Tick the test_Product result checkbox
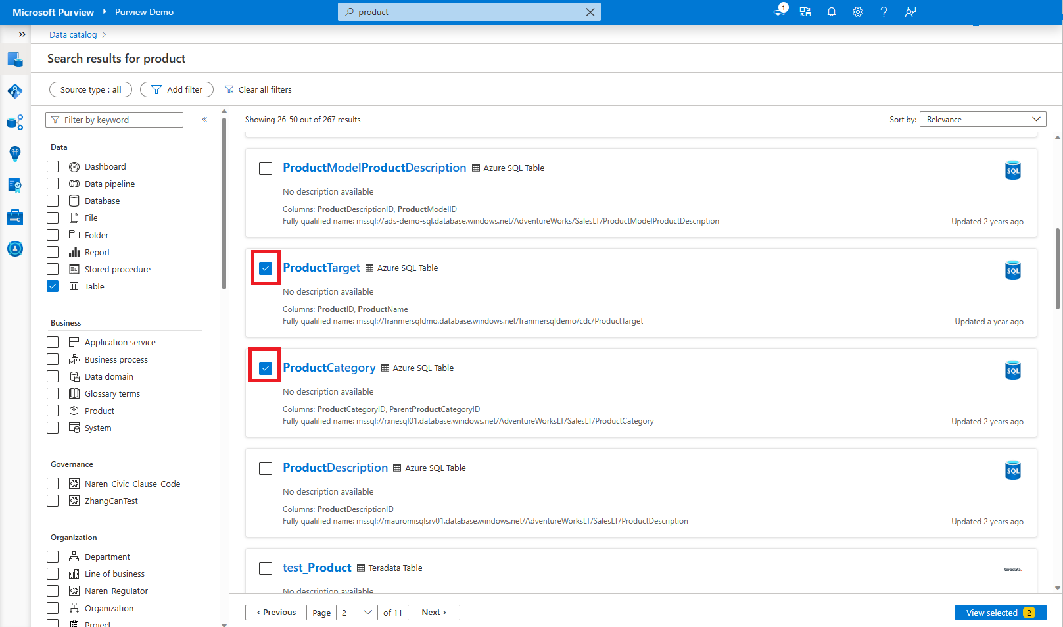Screen dimensions: 1063x627 click(266, 568)
